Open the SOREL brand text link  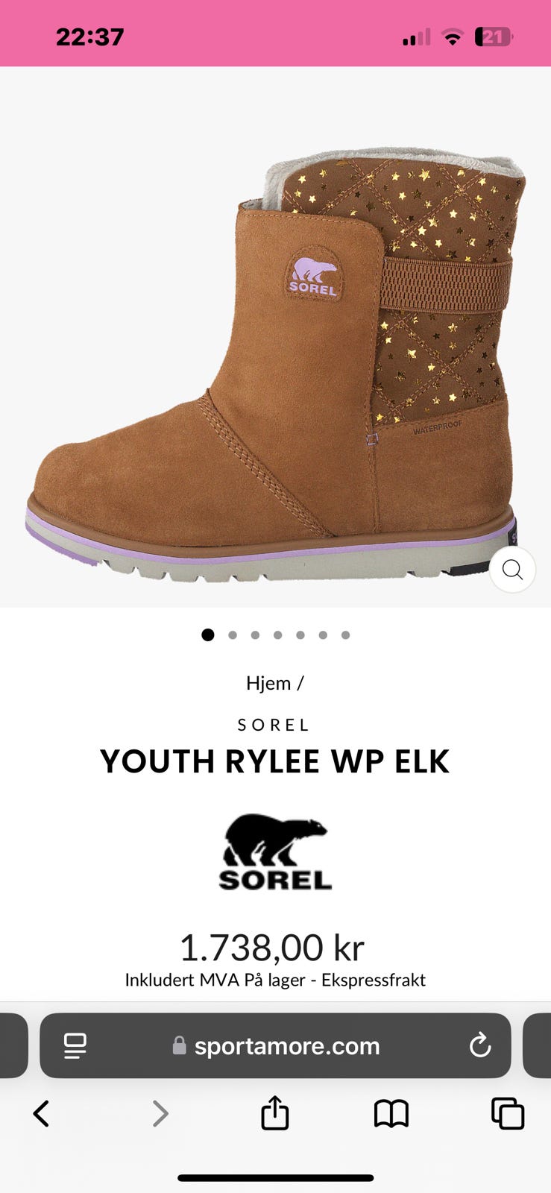[x=274, y=725]
